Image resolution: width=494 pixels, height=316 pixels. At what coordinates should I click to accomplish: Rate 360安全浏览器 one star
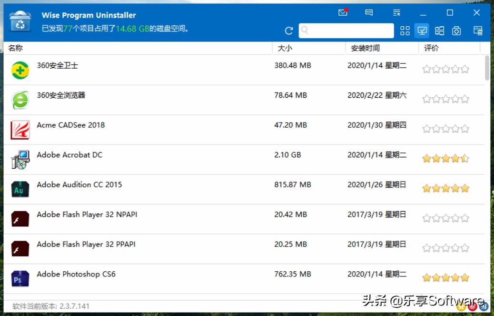coord(426,99)
